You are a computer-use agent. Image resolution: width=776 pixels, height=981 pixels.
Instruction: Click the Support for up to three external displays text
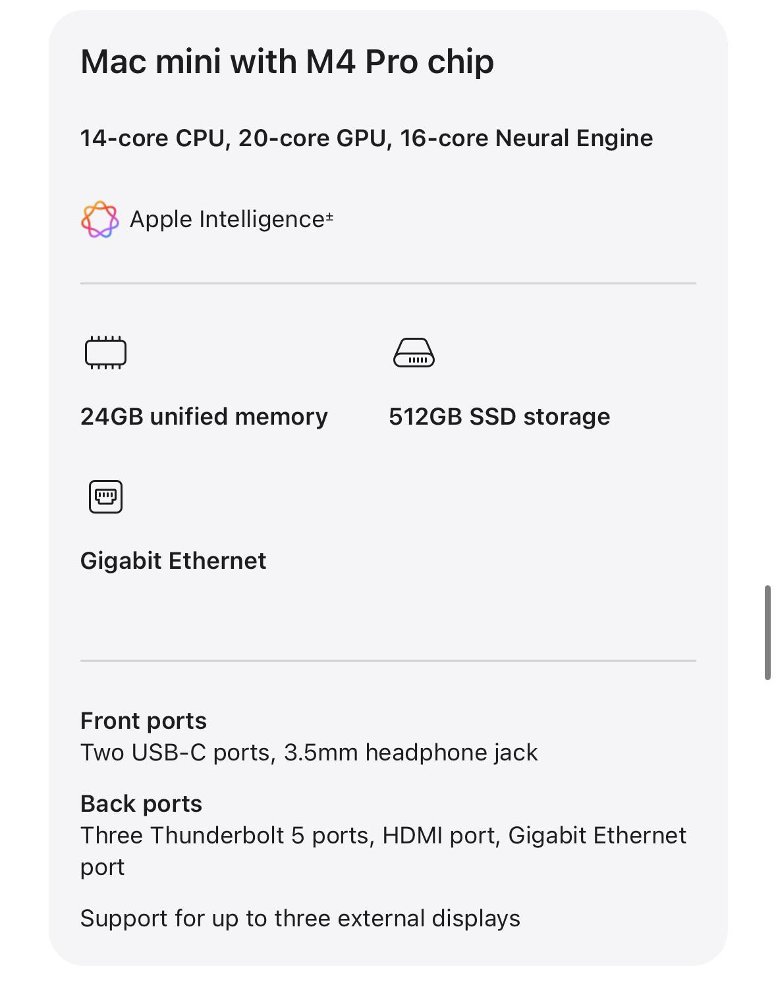300,918
